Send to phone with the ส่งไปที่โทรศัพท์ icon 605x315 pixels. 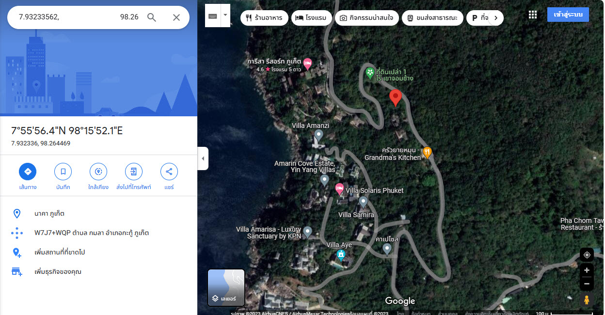(134, 172)
